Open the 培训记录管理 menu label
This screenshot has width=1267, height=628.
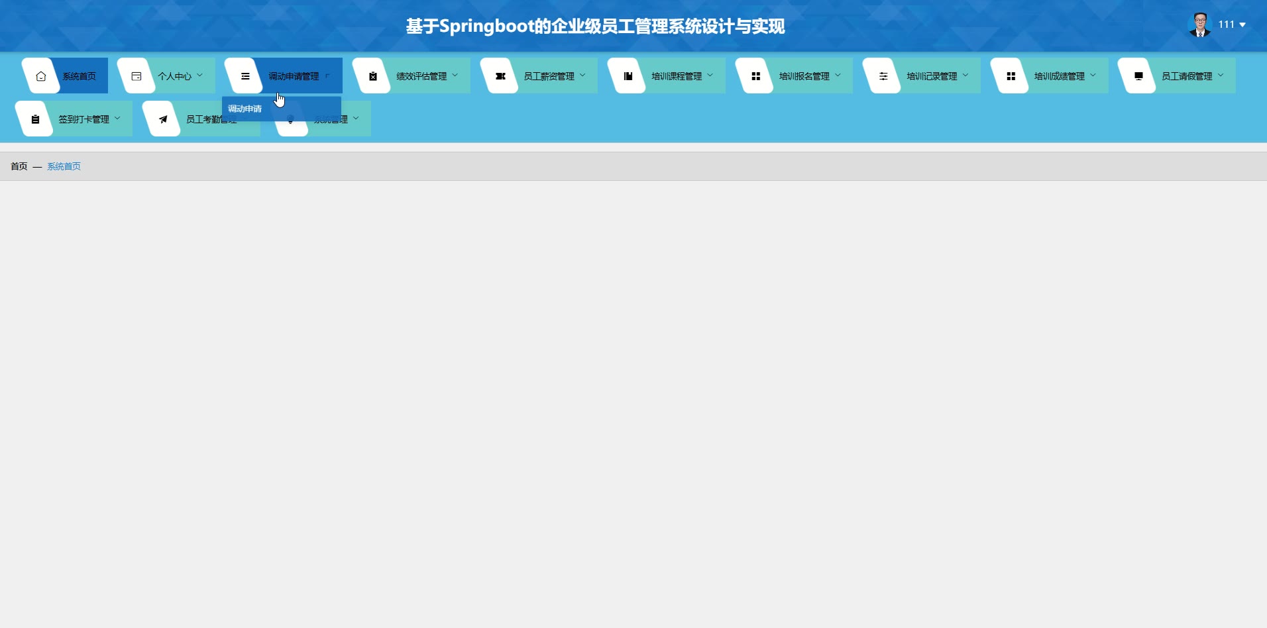932,76
